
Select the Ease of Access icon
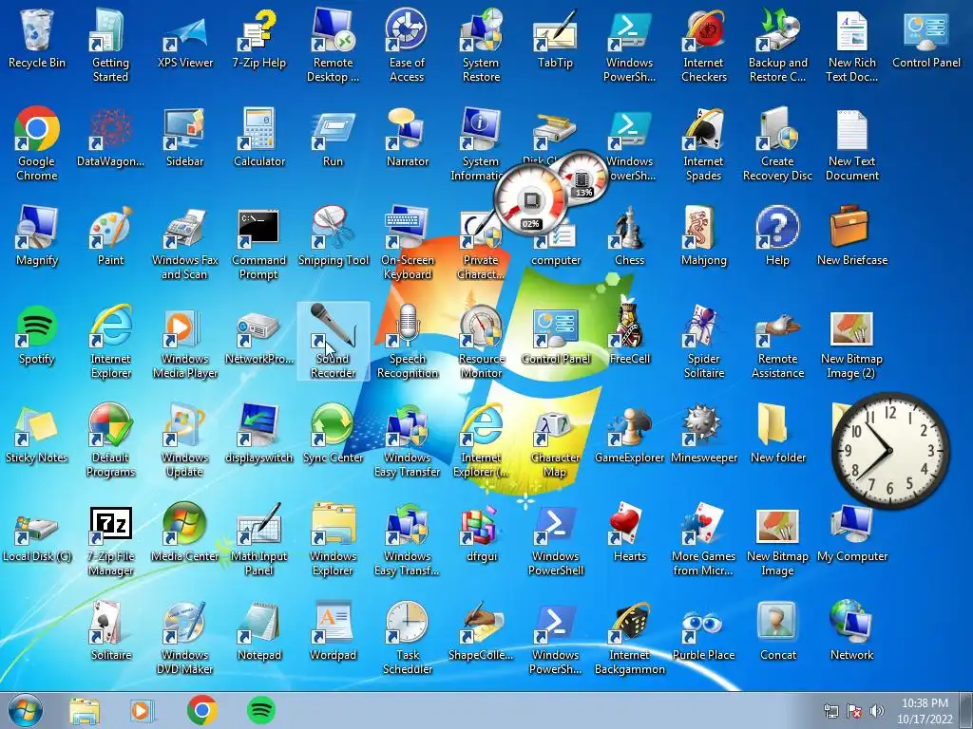pos(407,29)
